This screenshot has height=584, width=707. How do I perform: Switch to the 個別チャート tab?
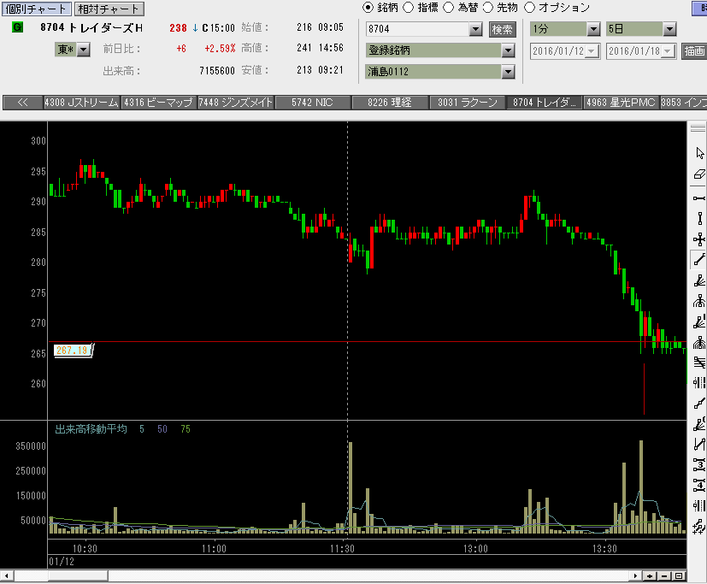pos(36,9)
